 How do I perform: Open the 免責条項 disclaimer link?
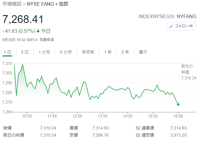(47, 40)
